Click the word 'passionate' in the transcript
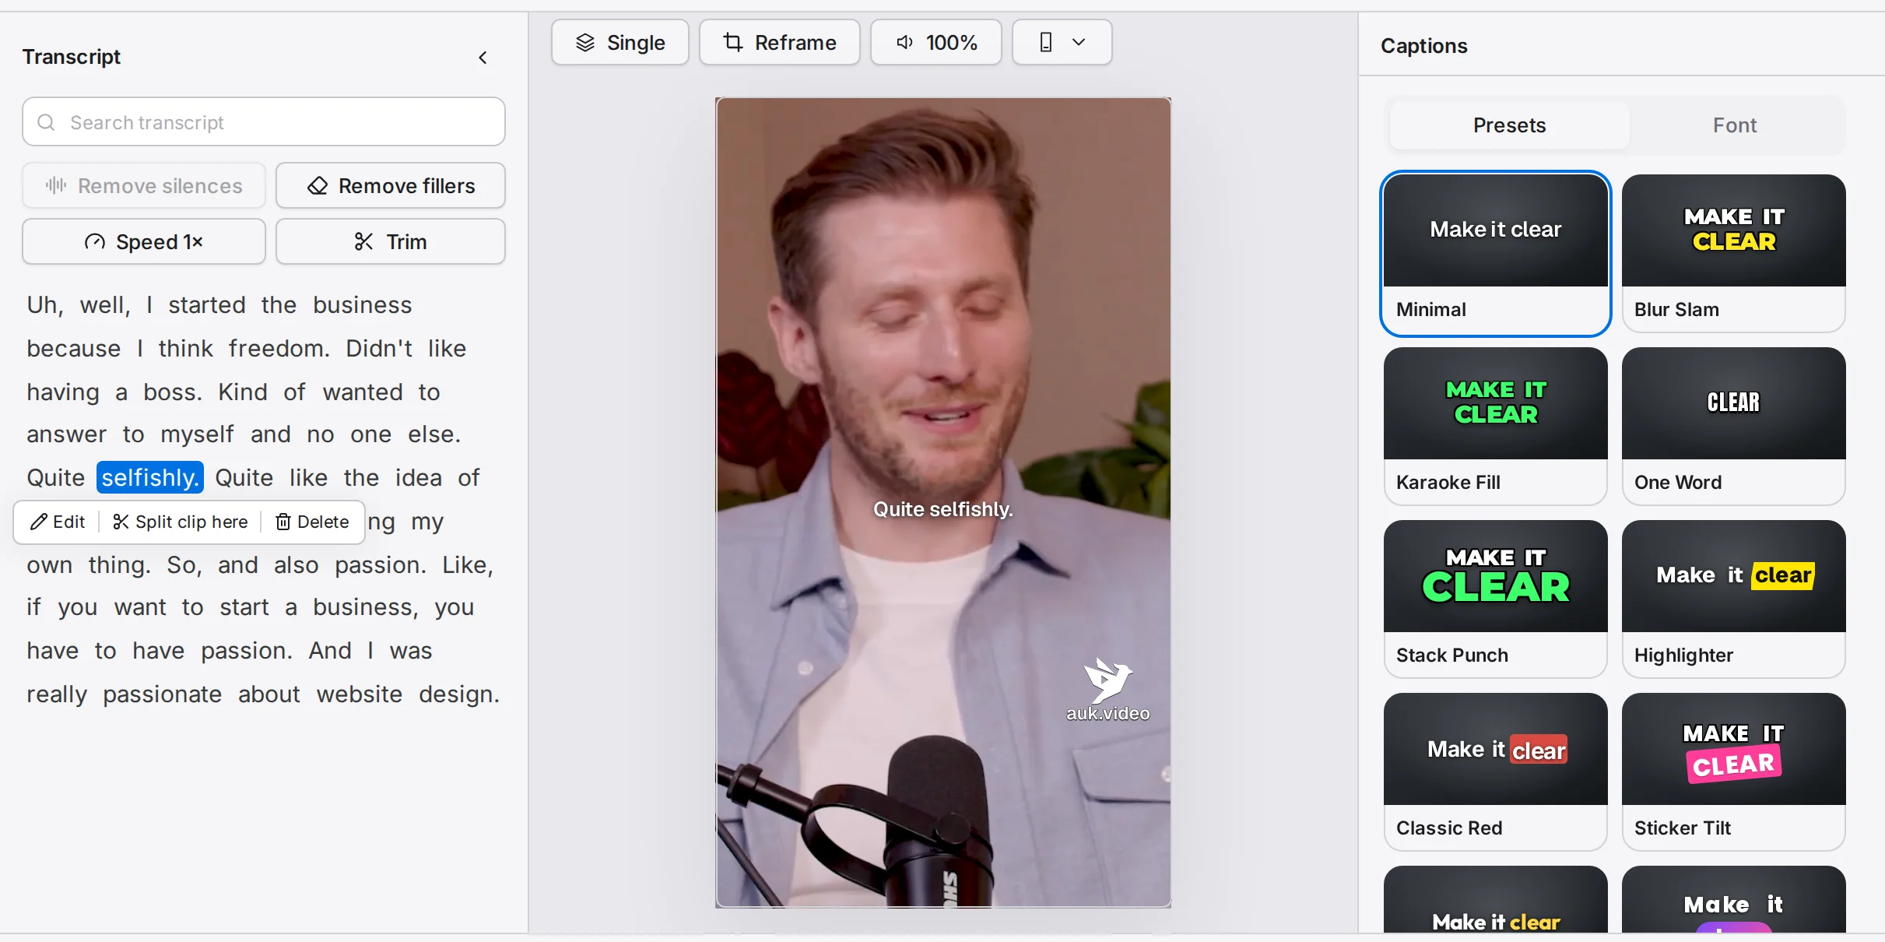1885x942 pixels. click(x=162, y=694)
